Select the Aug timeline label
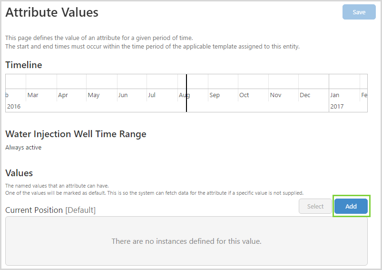 (x=183, y=95)
